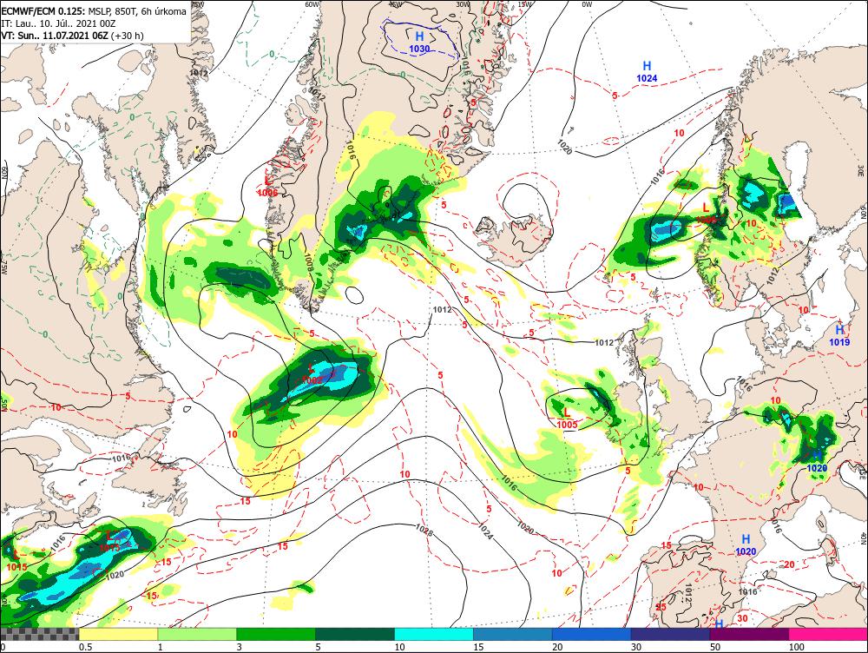Click the gray checkered 0–0.5 legend swatch
The image size is (868, 653).
coord(39,634)
